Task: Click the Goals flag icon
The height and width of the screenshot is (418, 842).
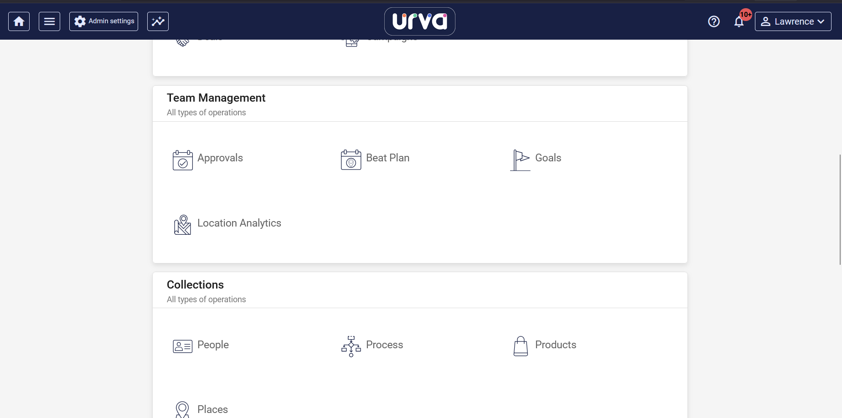Action: pyautogui.click(x=520, y=160)
